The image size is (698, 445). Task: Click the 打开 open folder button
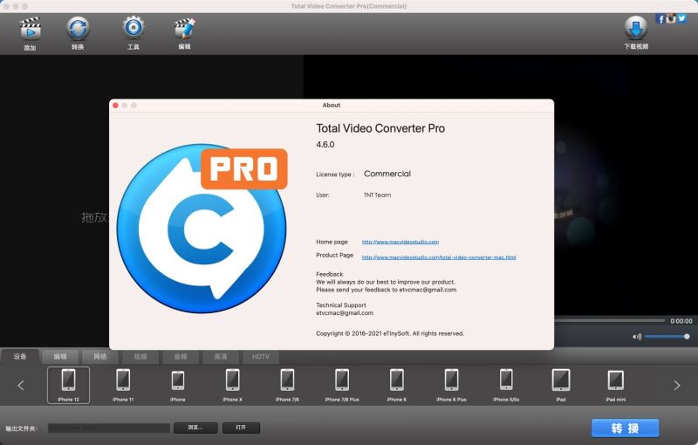(241, 428)
